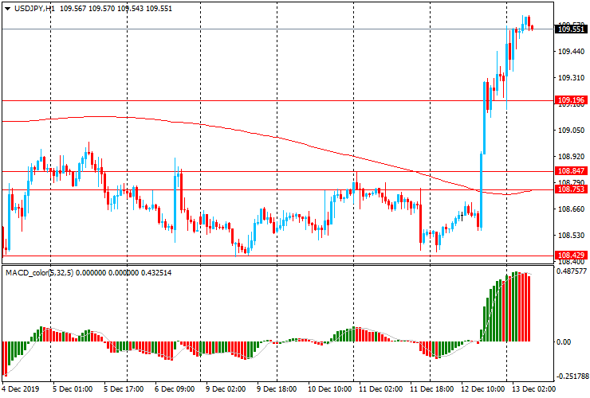
Task: Select the price scale value 108.920
Action: point(571,157)
